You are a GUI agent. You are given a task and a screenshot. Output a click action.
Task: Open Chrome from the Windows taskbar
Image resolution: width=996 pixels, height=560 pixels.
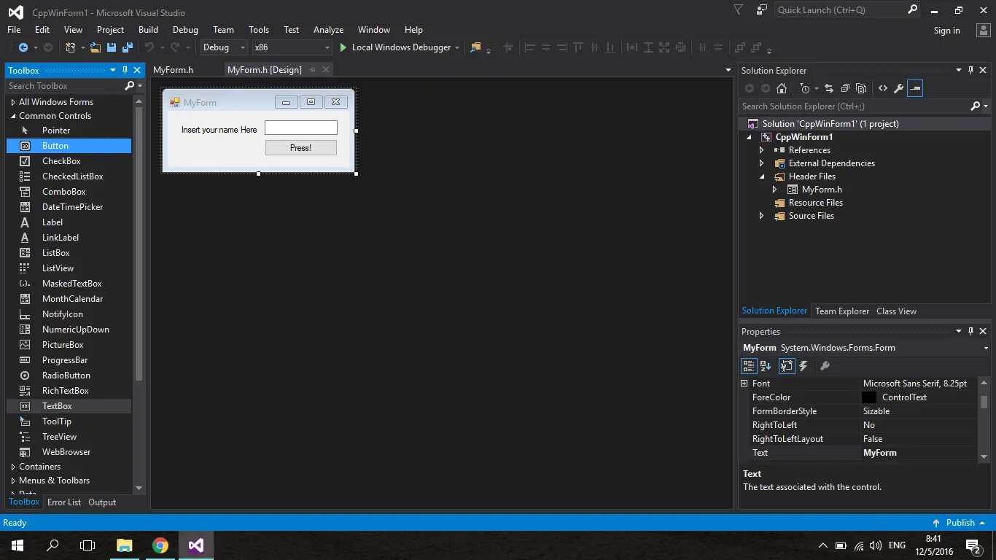[x=160, y=545]
